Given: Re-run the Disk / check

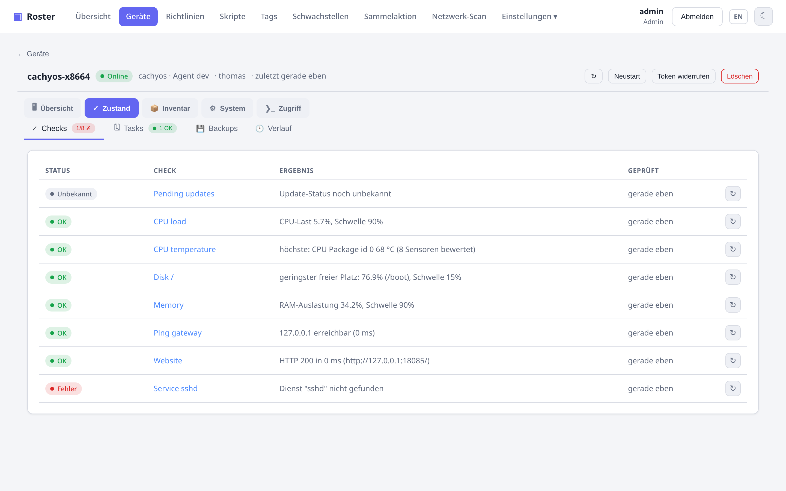Looking at the screenshot, I should click(x=733, y=277).
